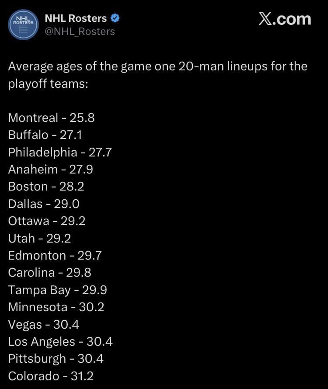Select the Boston - 28.2 entry
The height and width of the screenshot is (389, 328).
point(46,186)
